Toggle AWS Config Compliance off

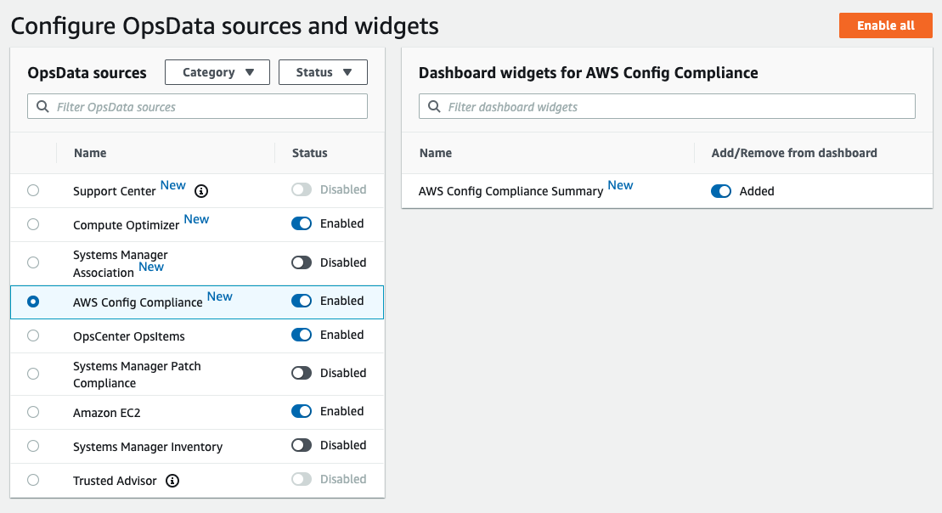(x=302, y=302)
